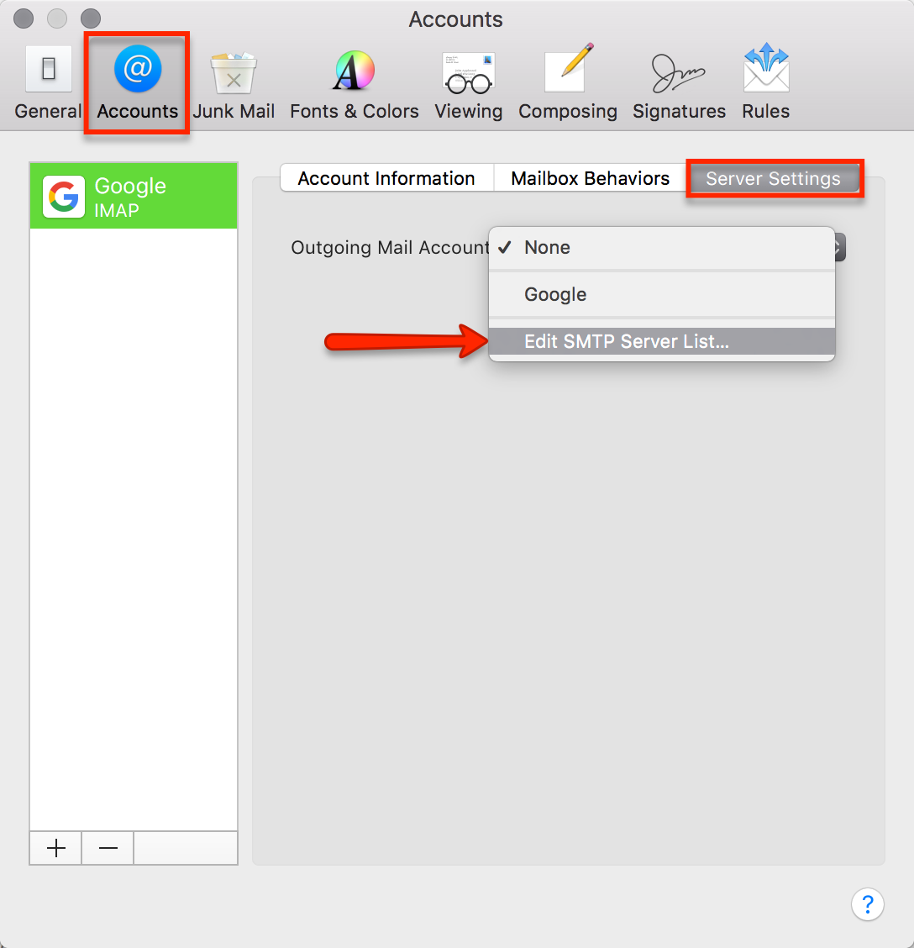914x948 pixels.
Task: Open Mail help via the question mark
Action: tap(868, 904)
